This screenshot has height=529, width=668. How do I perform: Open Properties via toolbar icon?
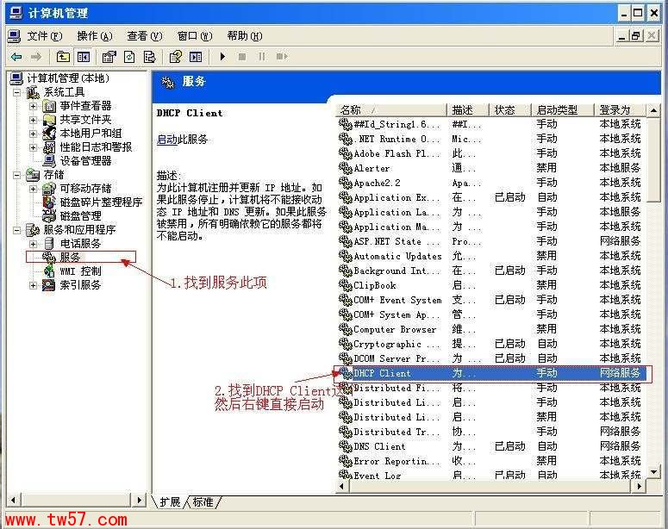[x=109, y=57]
